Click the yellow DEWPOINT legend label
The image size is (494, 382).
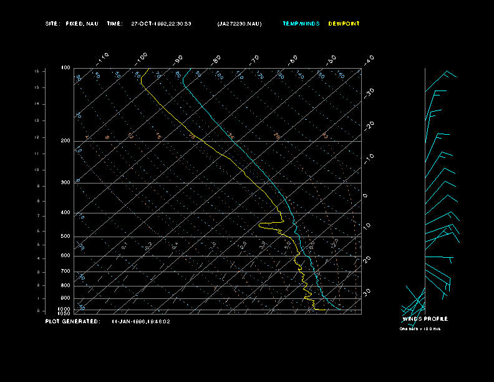click(344, 24)
